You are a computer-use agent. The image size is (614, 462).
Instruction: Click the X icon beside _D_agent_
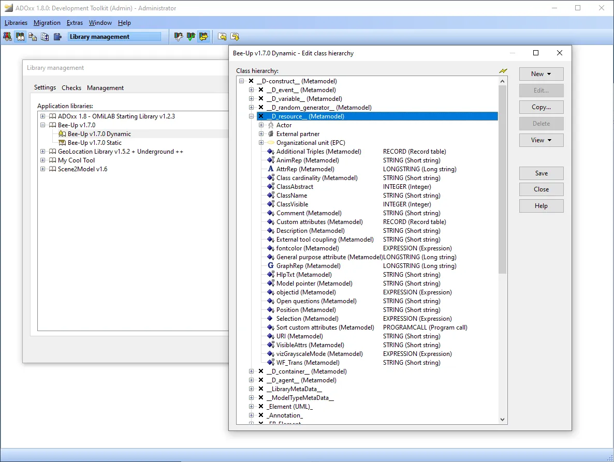(x=261, y=380)
